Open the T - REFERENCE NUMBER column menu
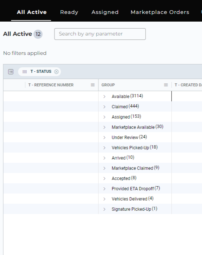 (x=93, y=85)
